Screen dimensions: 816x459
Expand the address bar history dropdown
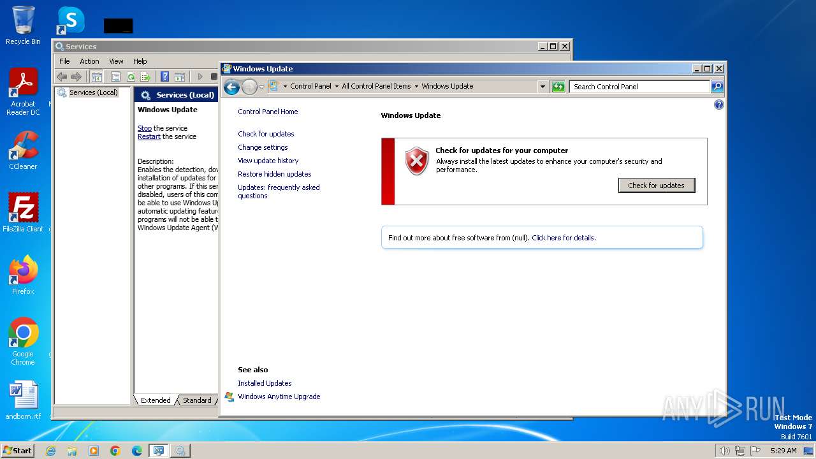(x=543, y=87)
